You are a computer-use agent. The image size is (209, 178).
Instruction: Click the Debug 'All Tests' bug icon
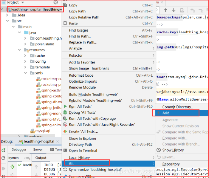(x=65, y=113)
